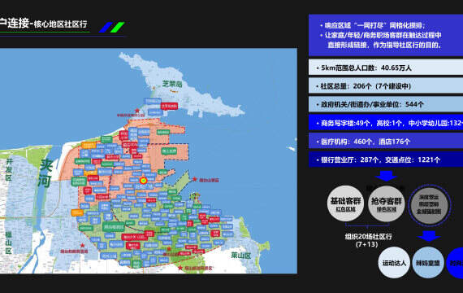The width and height of the screenshot is (463, 293).
Task: Click the 5km范围总人口数 info bar
Action: [x=386, y=68]
